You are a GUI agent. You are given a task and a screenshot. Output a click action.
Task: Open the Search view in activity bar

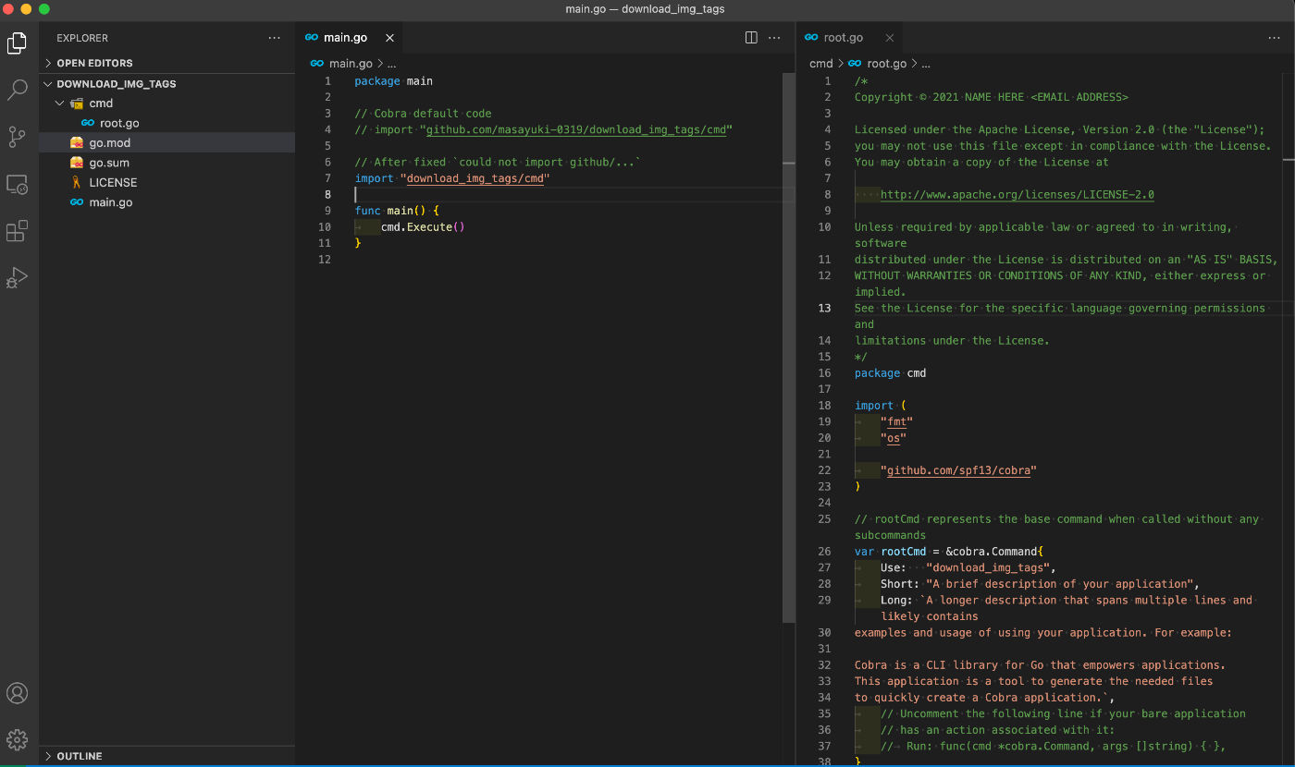(18, 90)
